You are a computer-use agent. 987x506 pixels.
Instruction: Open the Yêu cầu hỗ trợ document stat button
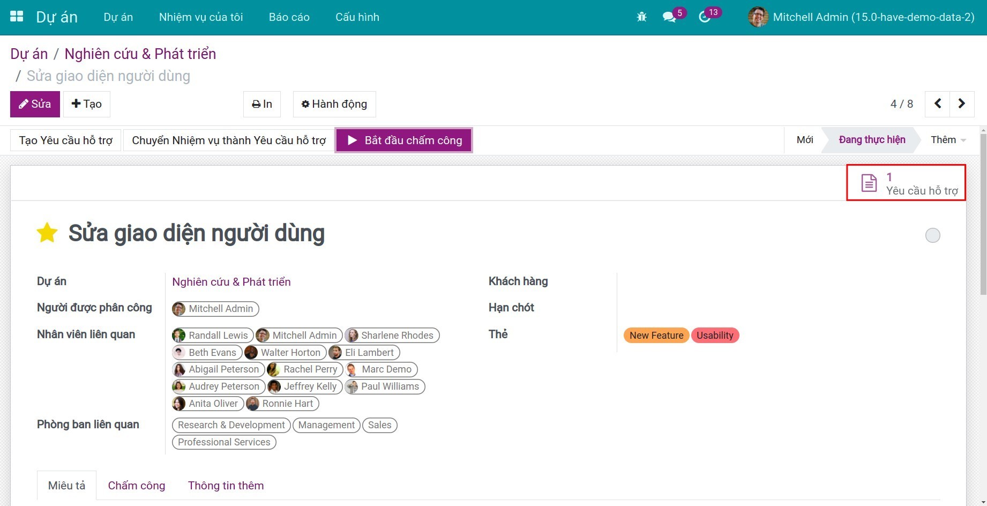(906, 183)
